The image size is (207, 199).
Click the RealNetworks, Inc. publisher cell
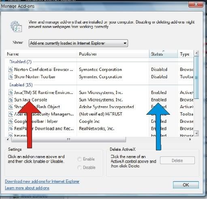(x=96, y=128)
